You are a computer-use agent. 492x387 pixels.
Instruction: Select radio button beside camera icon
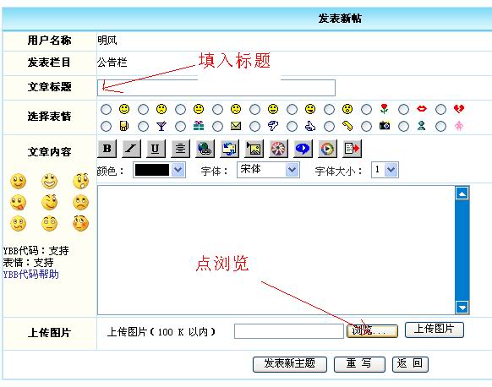click(366, 127)
